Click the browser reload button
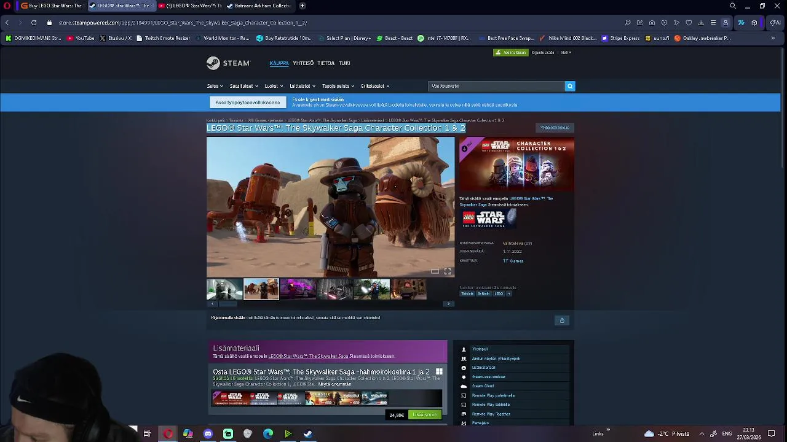 point(34,23)
